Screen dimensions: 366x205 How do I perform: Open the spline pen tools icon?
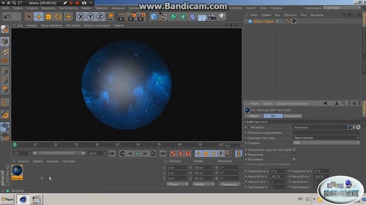tap(164, 17)
